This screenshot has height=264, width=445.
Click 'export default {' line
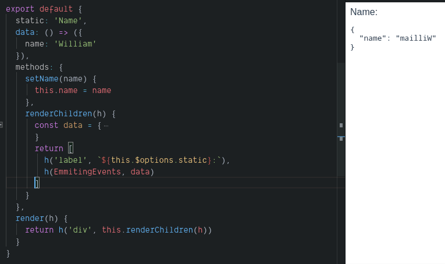[x=44, y=9]
